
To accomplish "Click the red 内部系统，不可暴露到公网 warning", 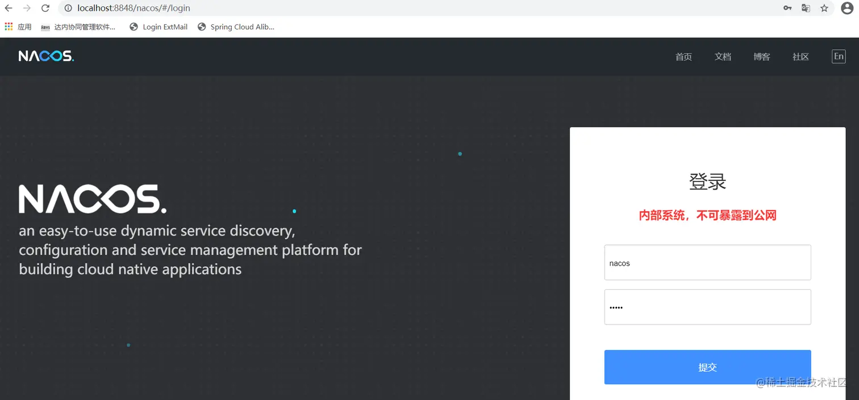I will pyautogui.click(x=707, y=215).
